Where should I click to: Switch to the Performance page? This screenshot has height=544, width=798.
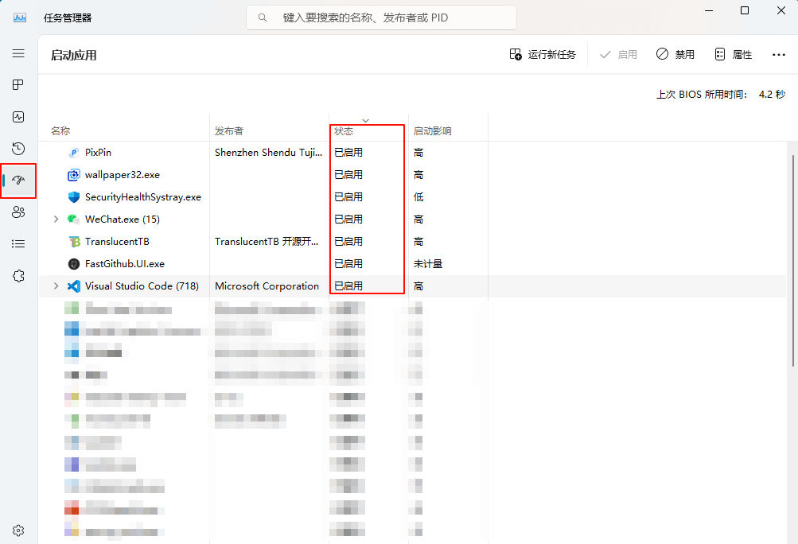[18, 116]
